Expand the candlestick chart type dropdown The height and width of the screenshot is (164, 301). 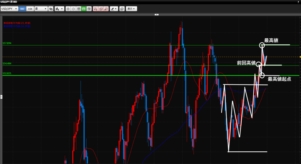pos(59,9)
